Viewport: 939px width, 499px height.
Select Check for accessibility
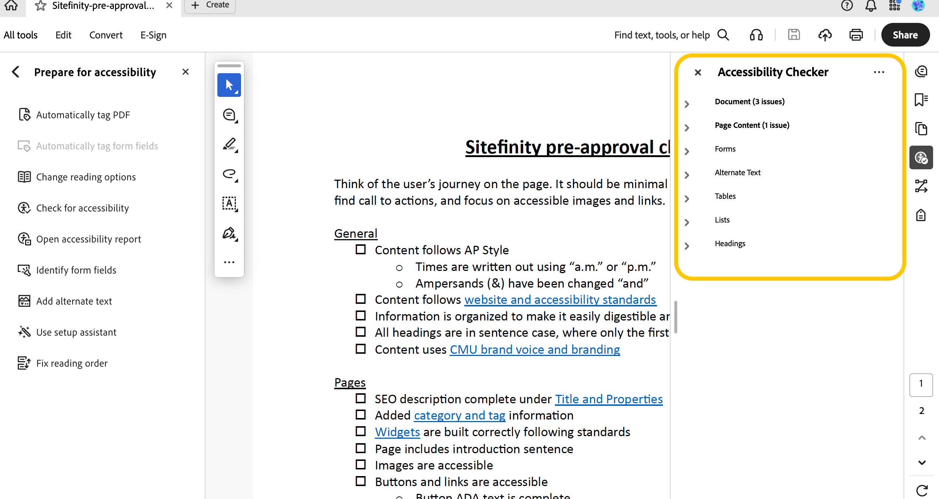pyautogui.click(x=73, y=208)
